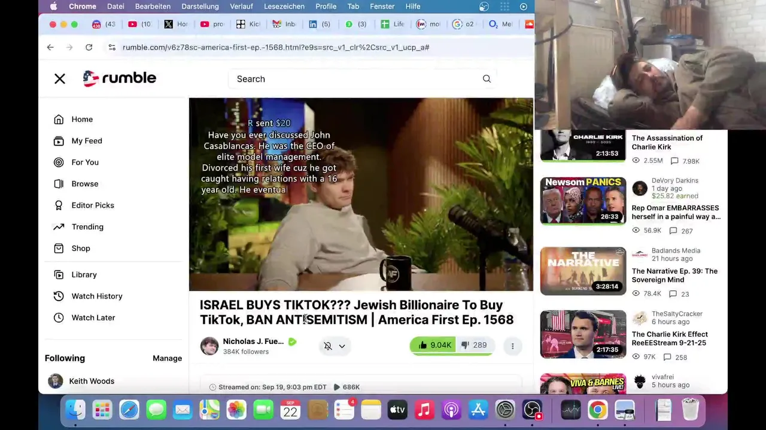Toggle the muted notification bell
The height and width of the screenshot is (430, 766).
[328, 346]
